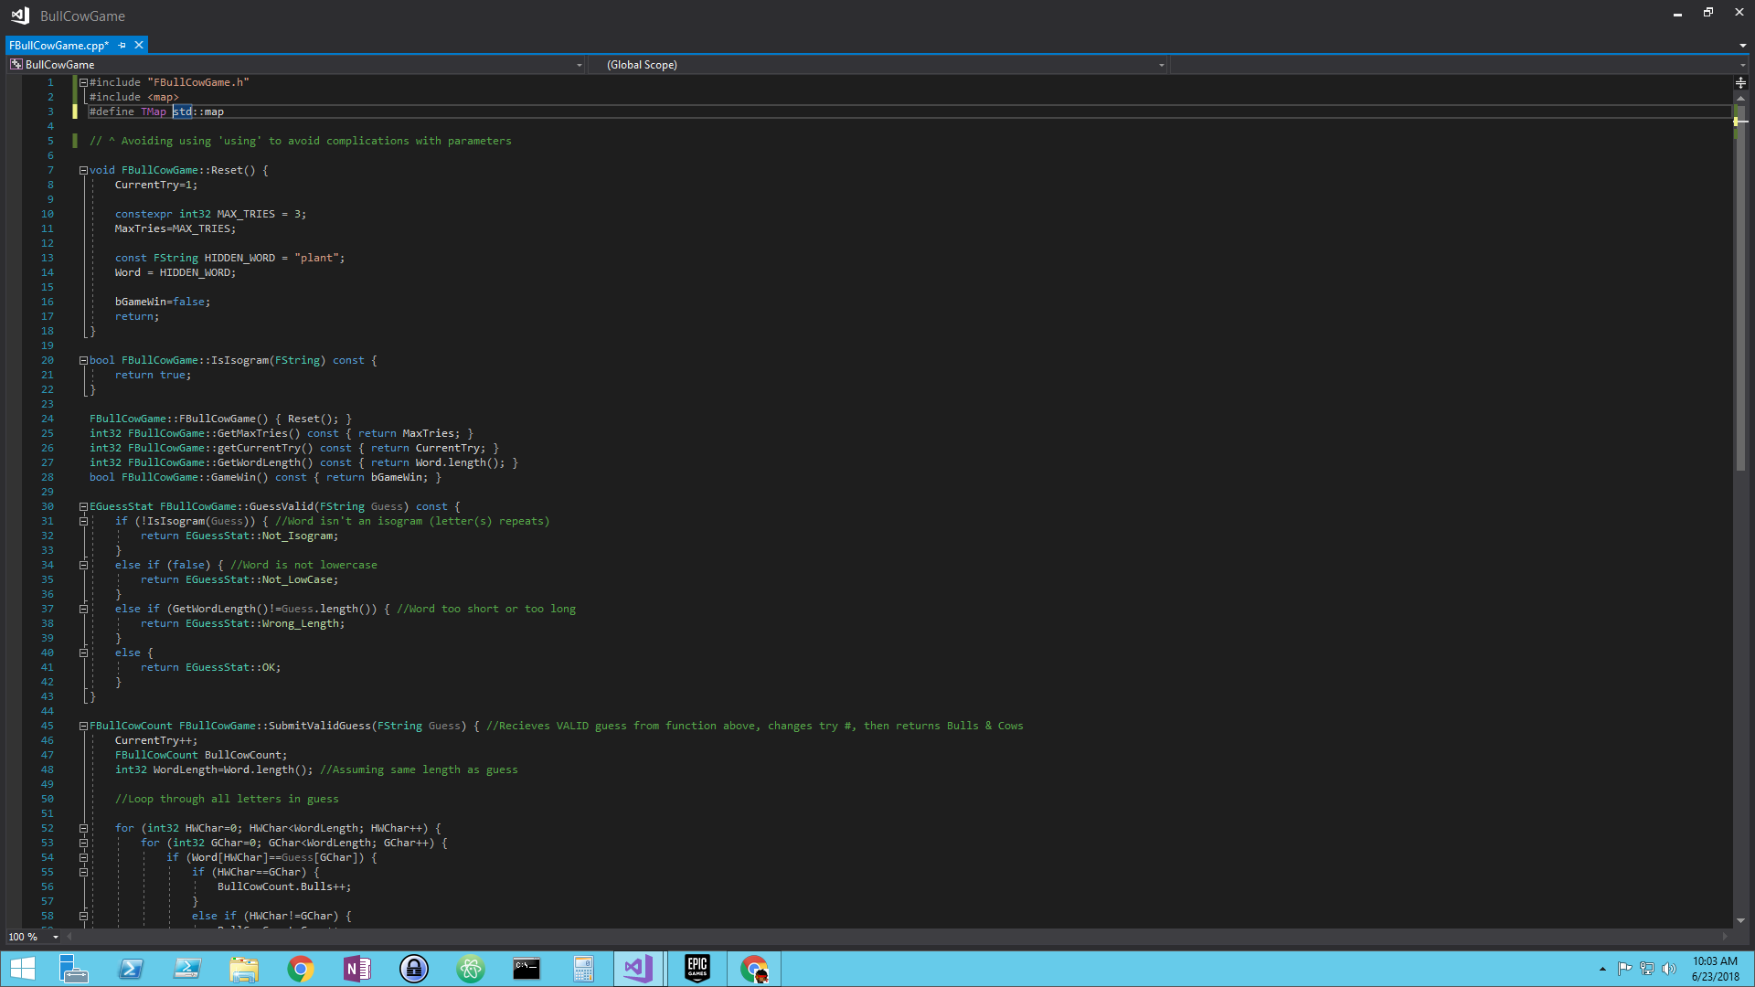Click 'return true;' on line 21

pyautogui.click(x=153, y=375)
